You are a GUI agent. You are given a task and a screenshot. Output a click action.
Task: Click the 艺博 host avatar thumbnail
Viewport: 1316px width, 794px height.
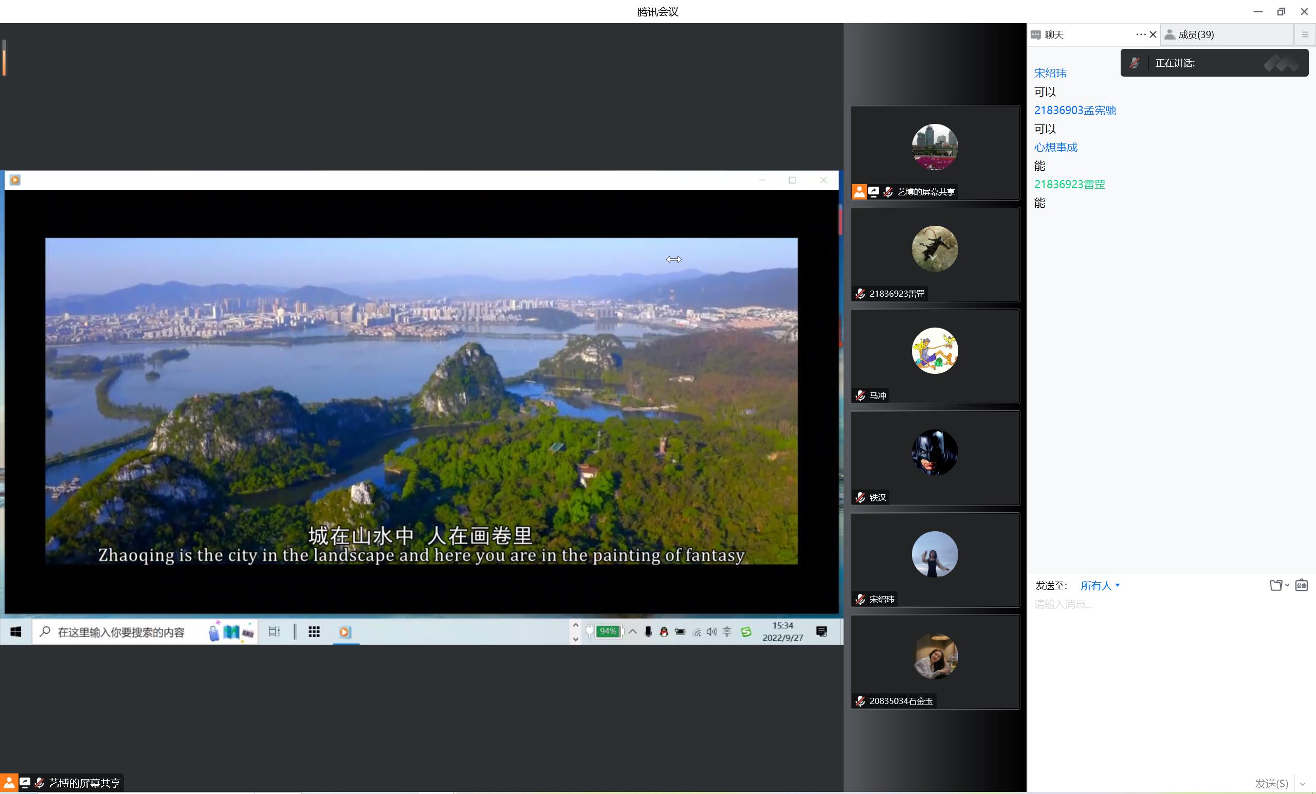click(934, 147)
